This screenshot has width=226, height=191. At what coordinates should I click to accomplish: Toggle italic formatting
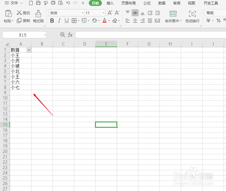pos(59,20)
